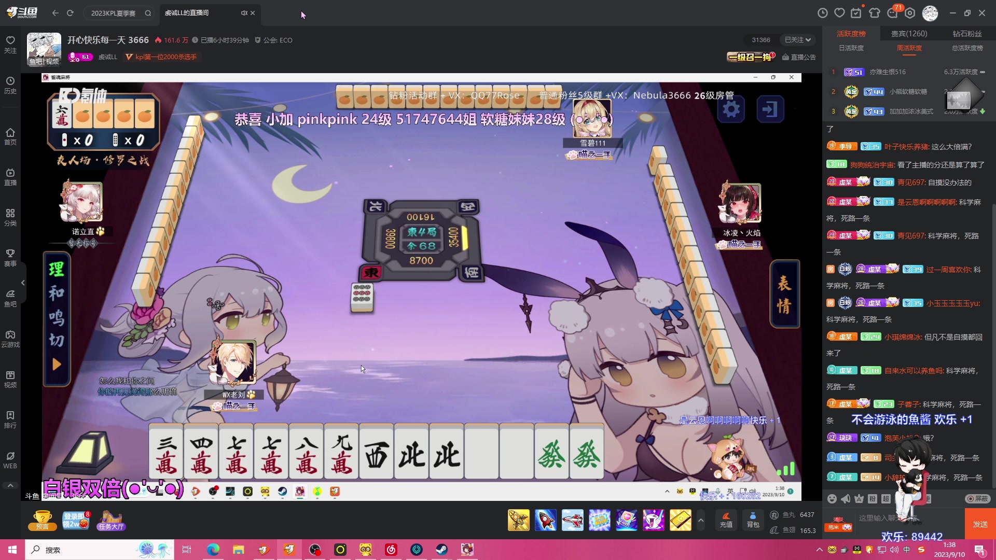Go to Home (首页) in sidebar

point(10,137)
